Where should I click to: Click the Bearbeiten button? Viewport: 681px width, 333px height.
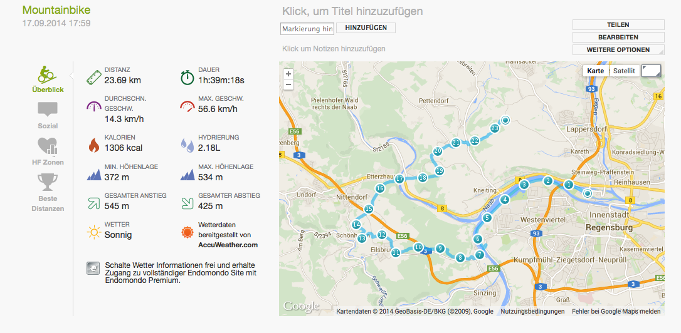(618, 38)
